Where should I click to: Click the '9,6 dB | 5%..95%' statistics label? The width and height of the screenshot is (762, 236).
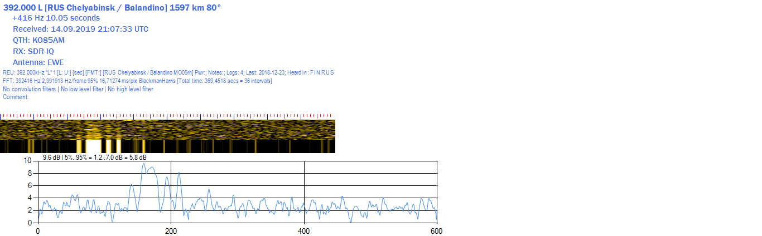(x=95, y=158)
